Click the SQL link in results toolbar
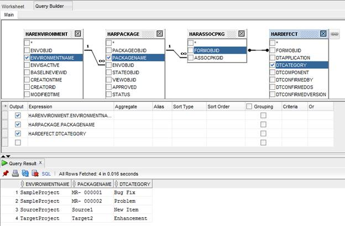345x226 pixels. (47, 173)
